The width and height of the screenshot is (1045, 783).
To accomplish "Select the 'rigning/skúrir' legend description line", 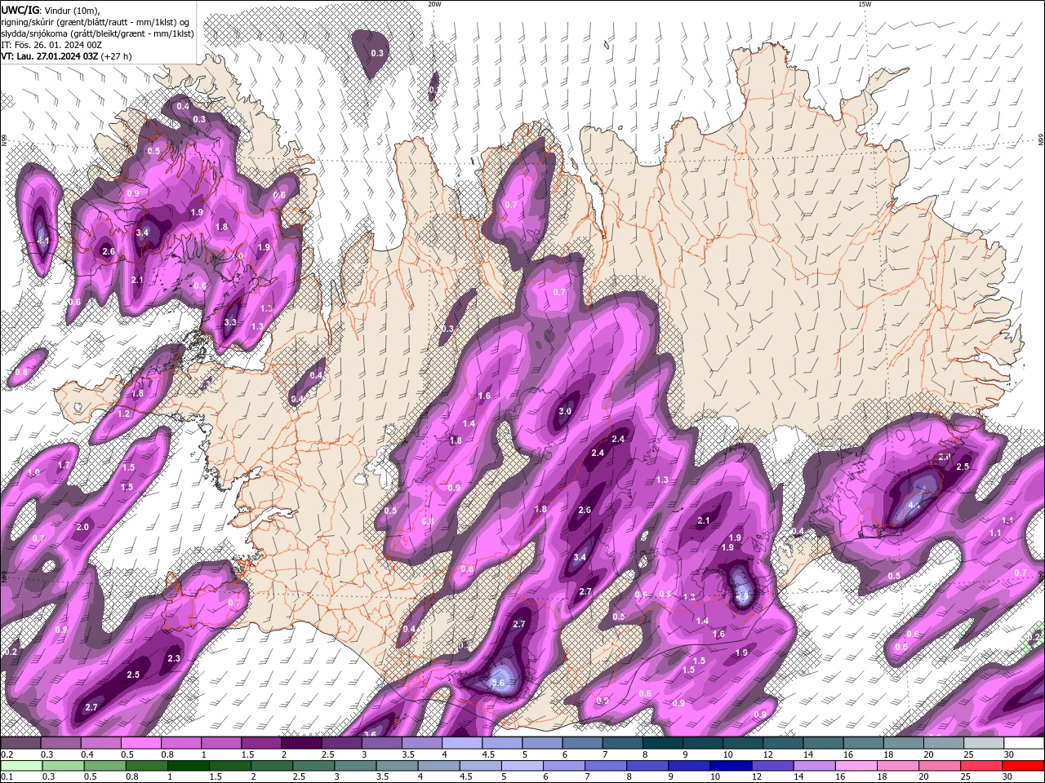I will click(95, 22).
